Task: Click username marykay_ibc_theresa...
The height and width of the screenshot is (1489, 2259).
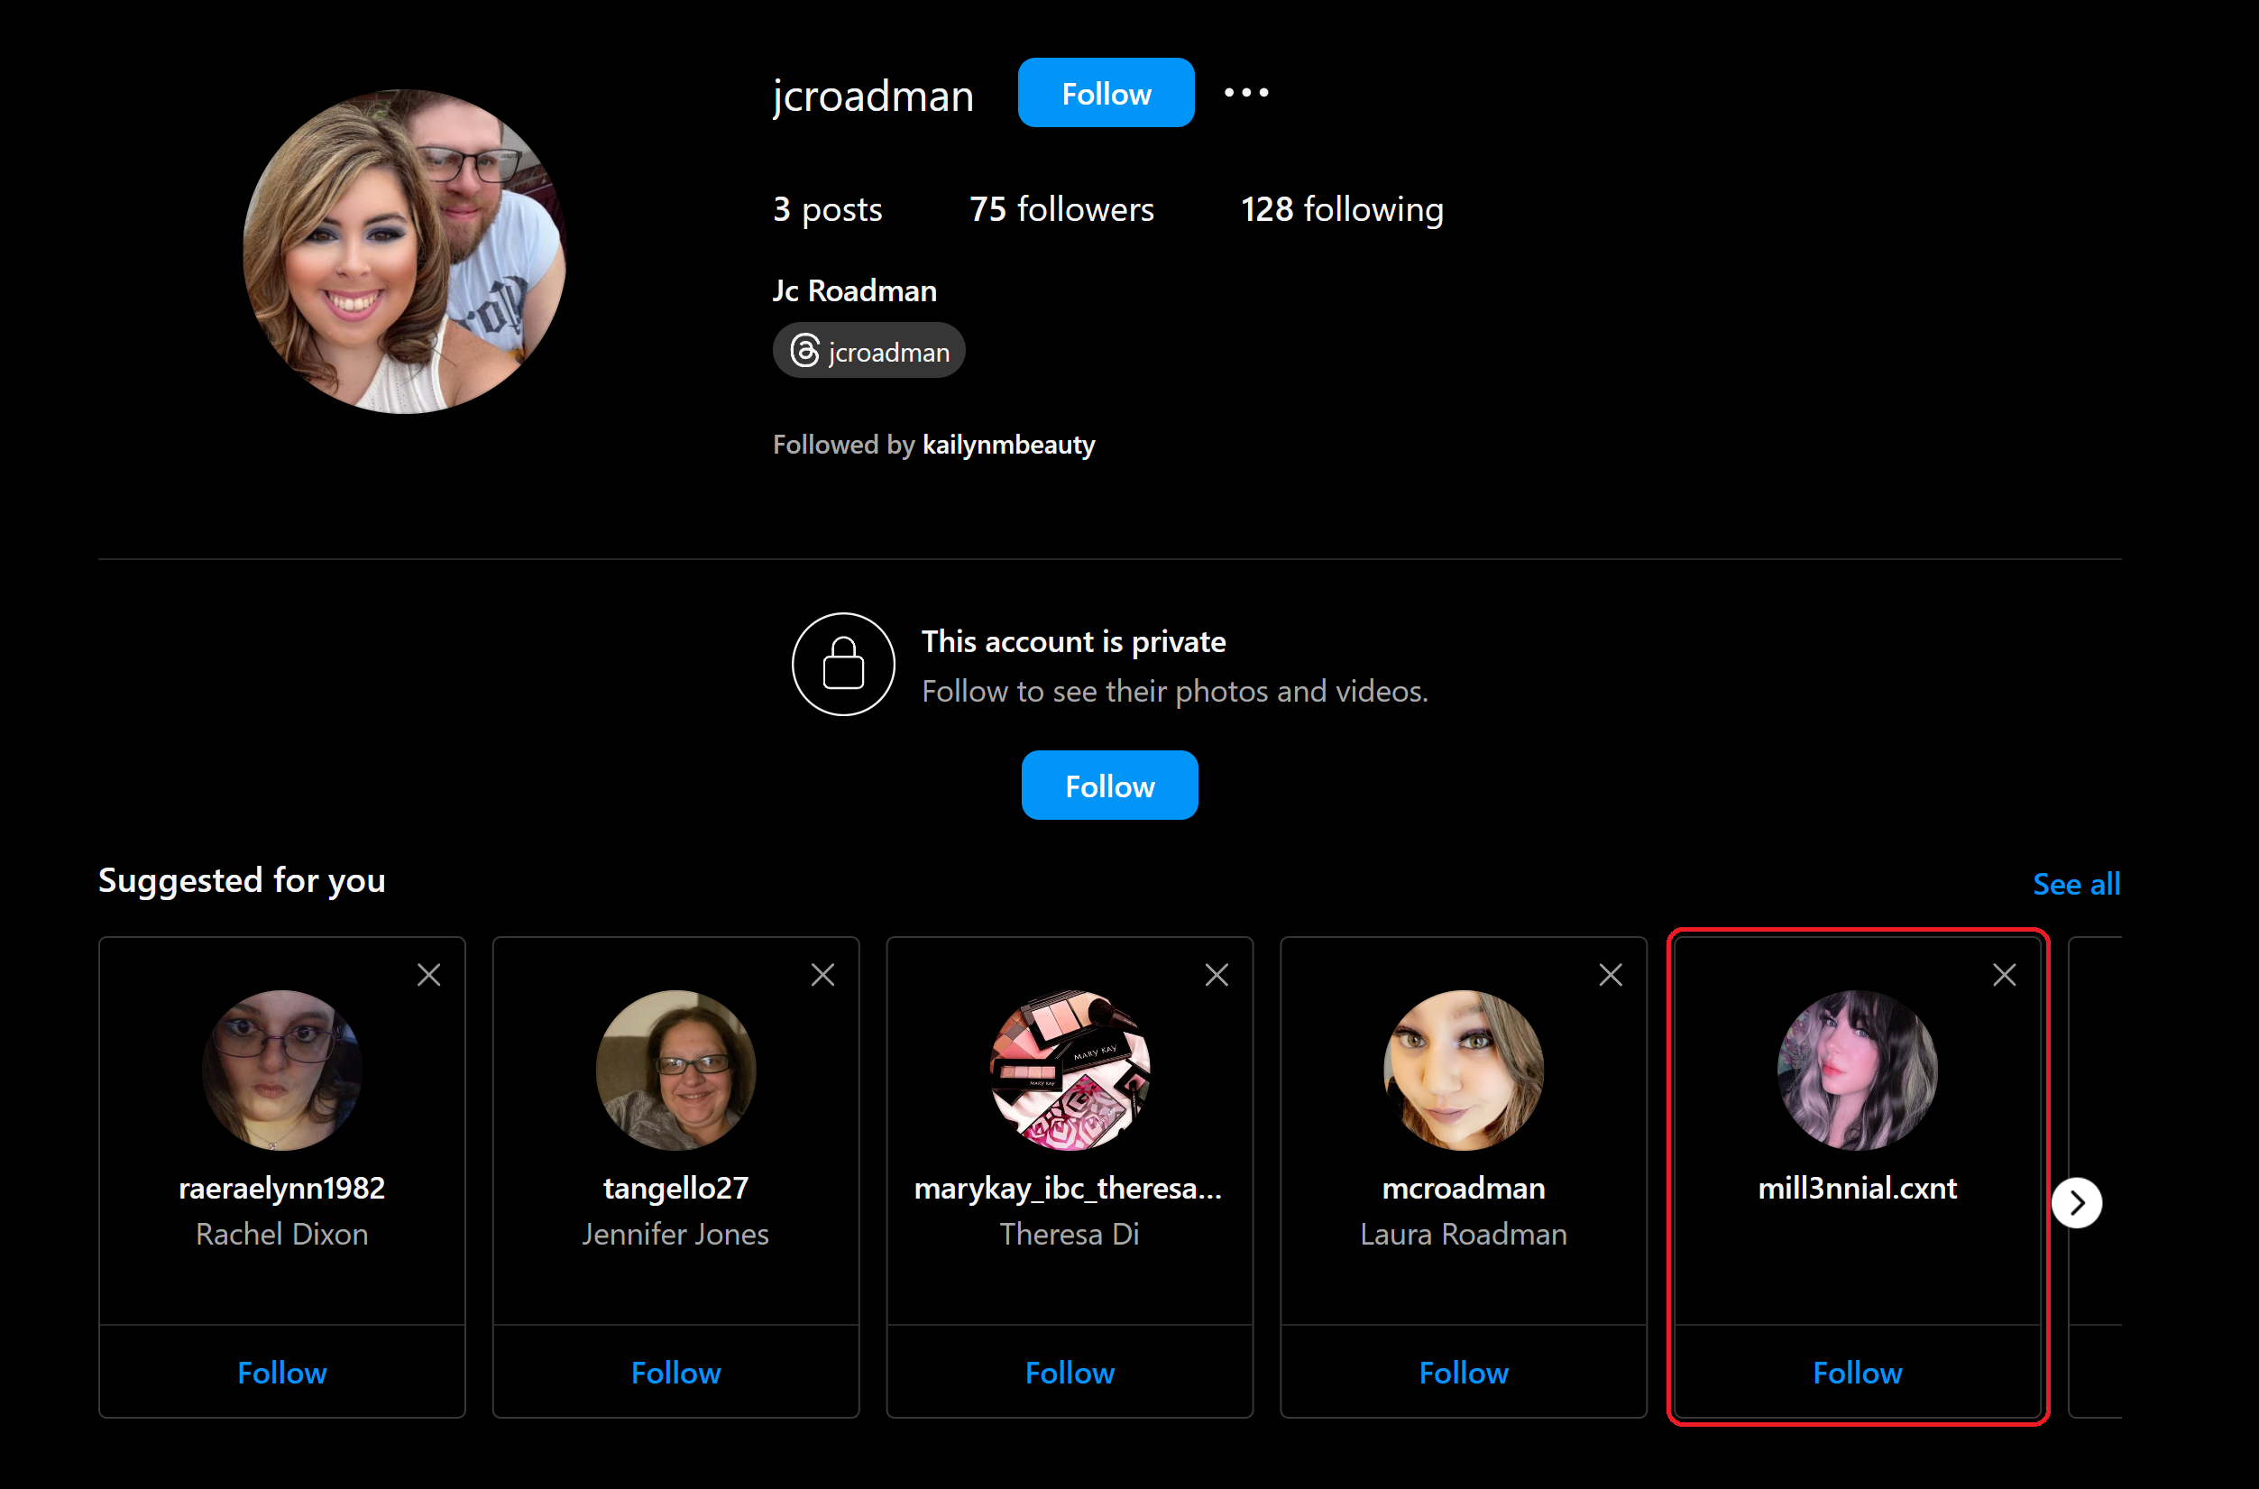Action: pyautogui.click(x=1069, y=1188)
